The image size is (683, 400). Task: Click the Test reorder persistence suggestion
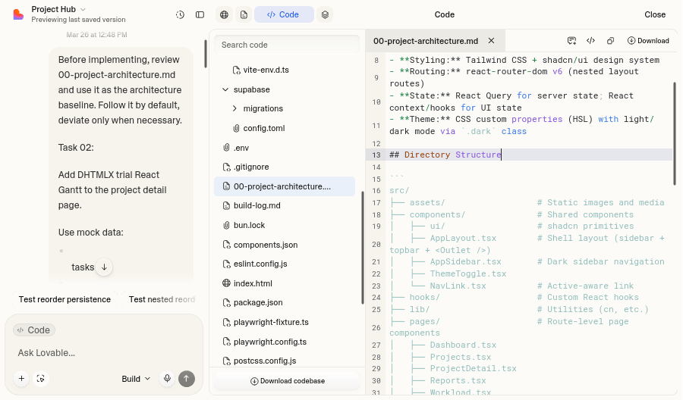coord(65,299)
